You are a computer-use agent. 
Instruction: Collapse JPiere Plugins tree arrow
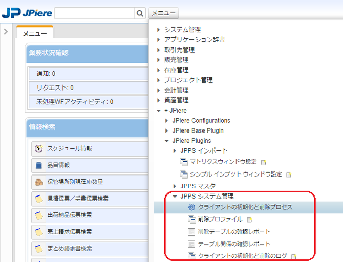tap(167, 141)
